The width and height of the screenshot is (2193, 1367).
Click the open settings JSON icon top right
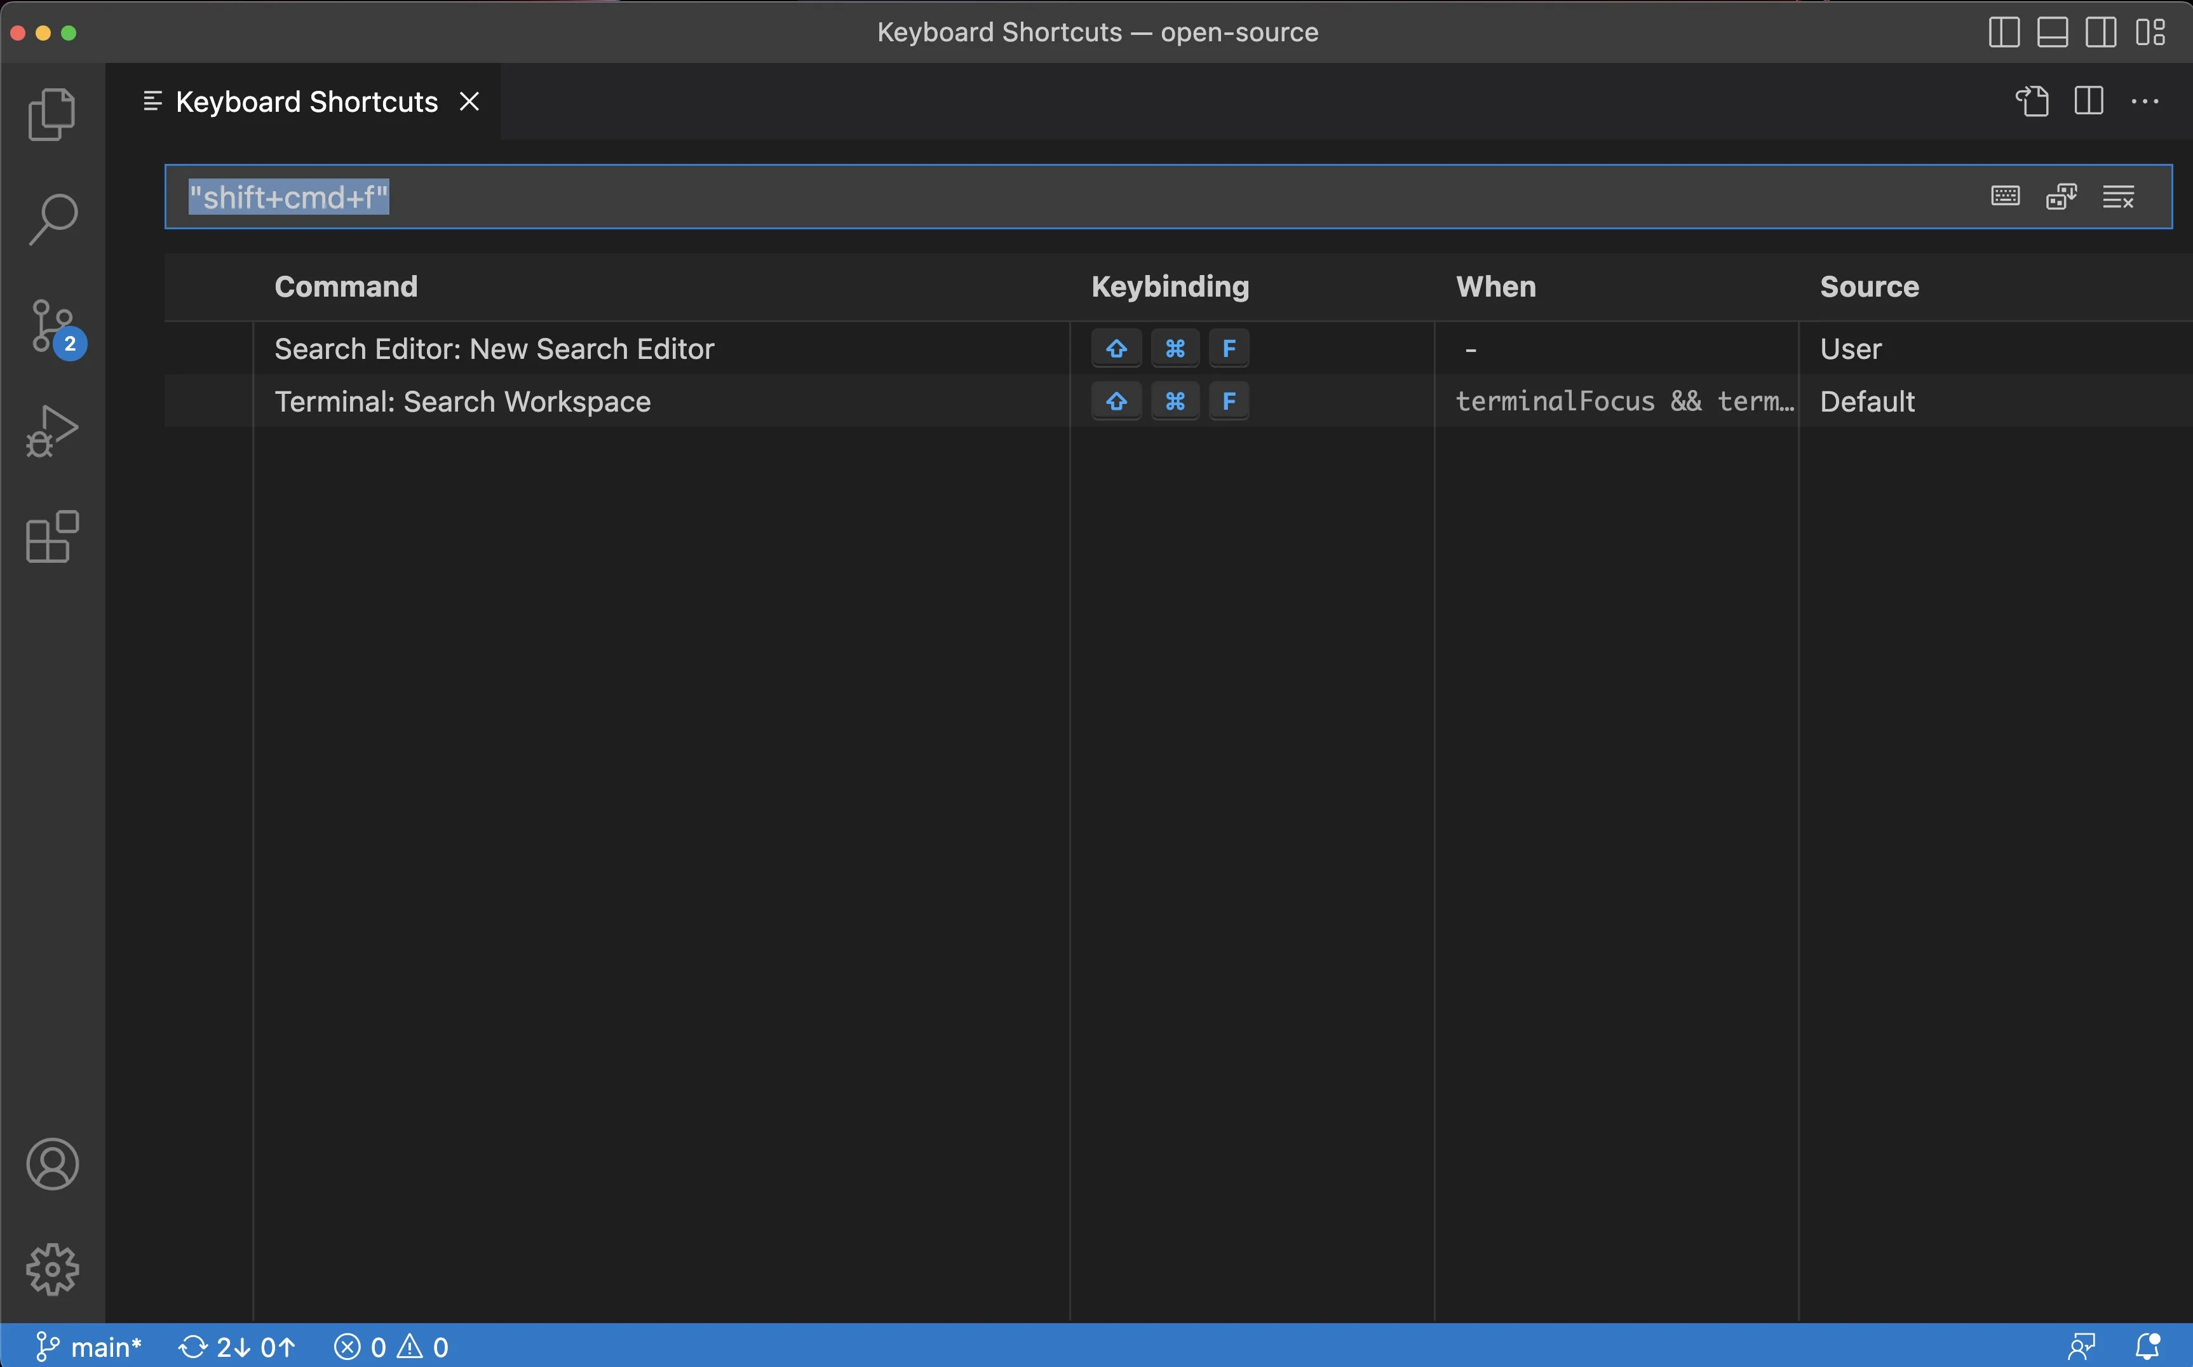click(x=2031, y=101)
